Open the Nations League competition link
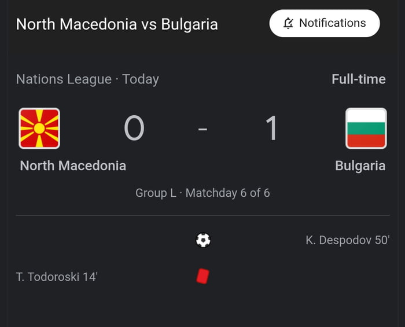This screenshot has height=327, width=405. [64, 79]
